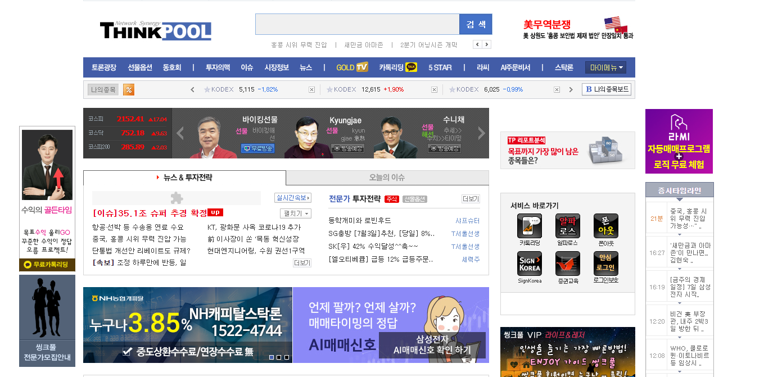Open the 토론광장 menu
The image size is (764, 377).
pos(104,67)
